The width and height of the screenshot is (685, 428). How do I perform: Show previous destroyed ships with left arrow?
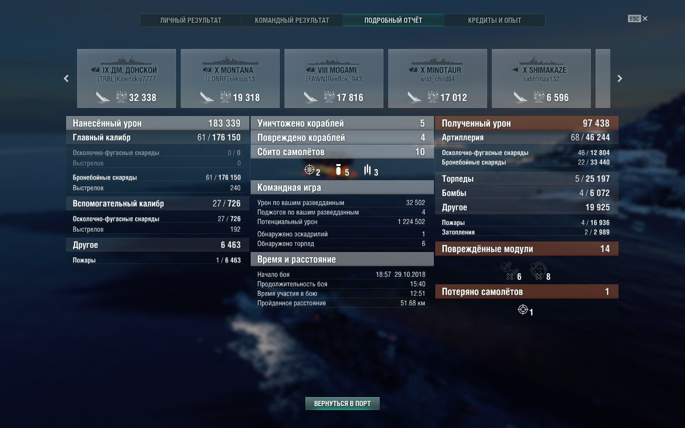(x=66, y=78)
